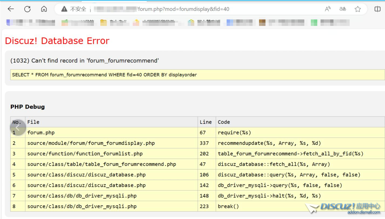Viewport: 385px width, 219px height.
Task: Click line number 223 cell
Action: [207, 206]
